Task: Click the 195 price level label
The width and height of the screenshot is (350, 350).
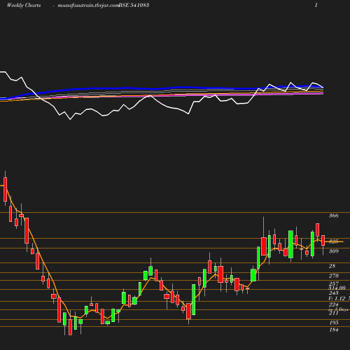Action: point(333,323)
